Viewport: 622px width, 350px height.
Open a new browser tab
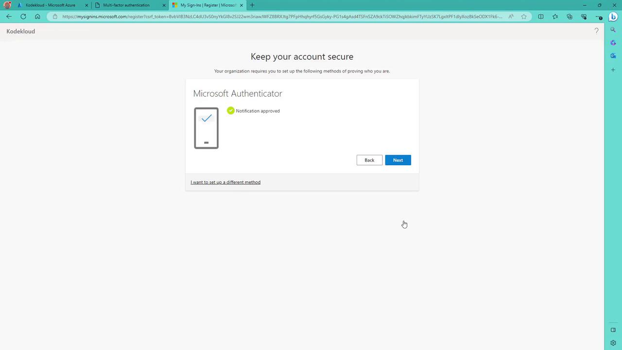click(252, 5)
